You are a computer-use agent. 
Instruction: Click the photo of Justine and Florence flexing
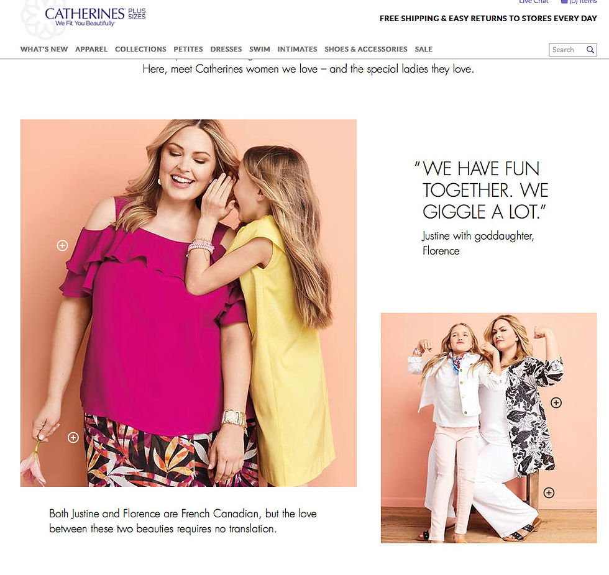488,428
